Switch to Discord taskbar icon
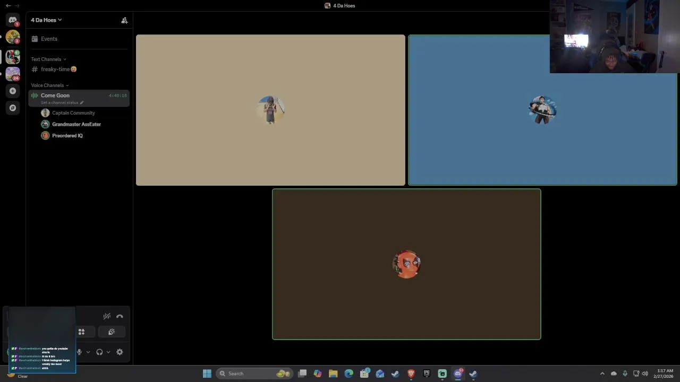 (458, 374)
